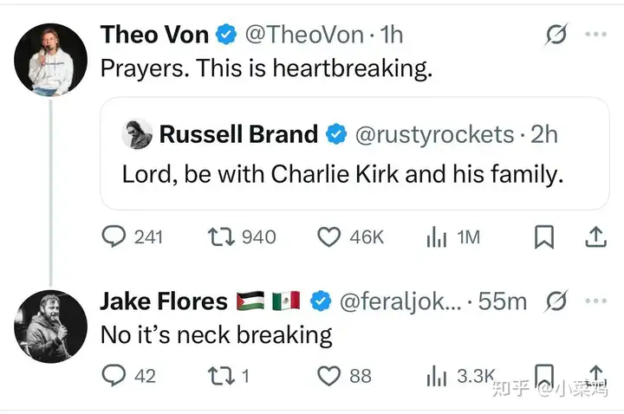Click Grok icon beside Theo Von's tweet

pyautogui.click(x=556, y=34)
